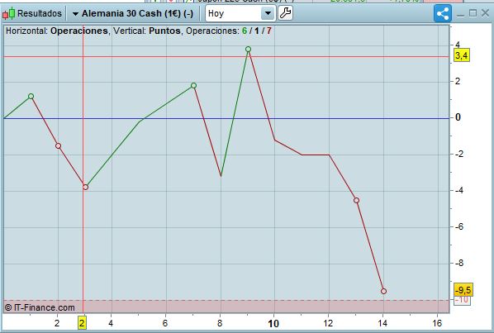Click the red marker at operation 2

tap(59, 146)
